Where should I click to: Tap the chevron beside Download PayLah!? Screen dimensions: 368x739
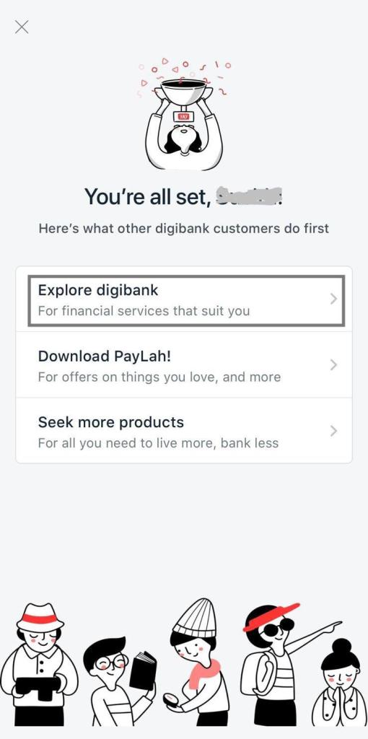tap(333, 364)
